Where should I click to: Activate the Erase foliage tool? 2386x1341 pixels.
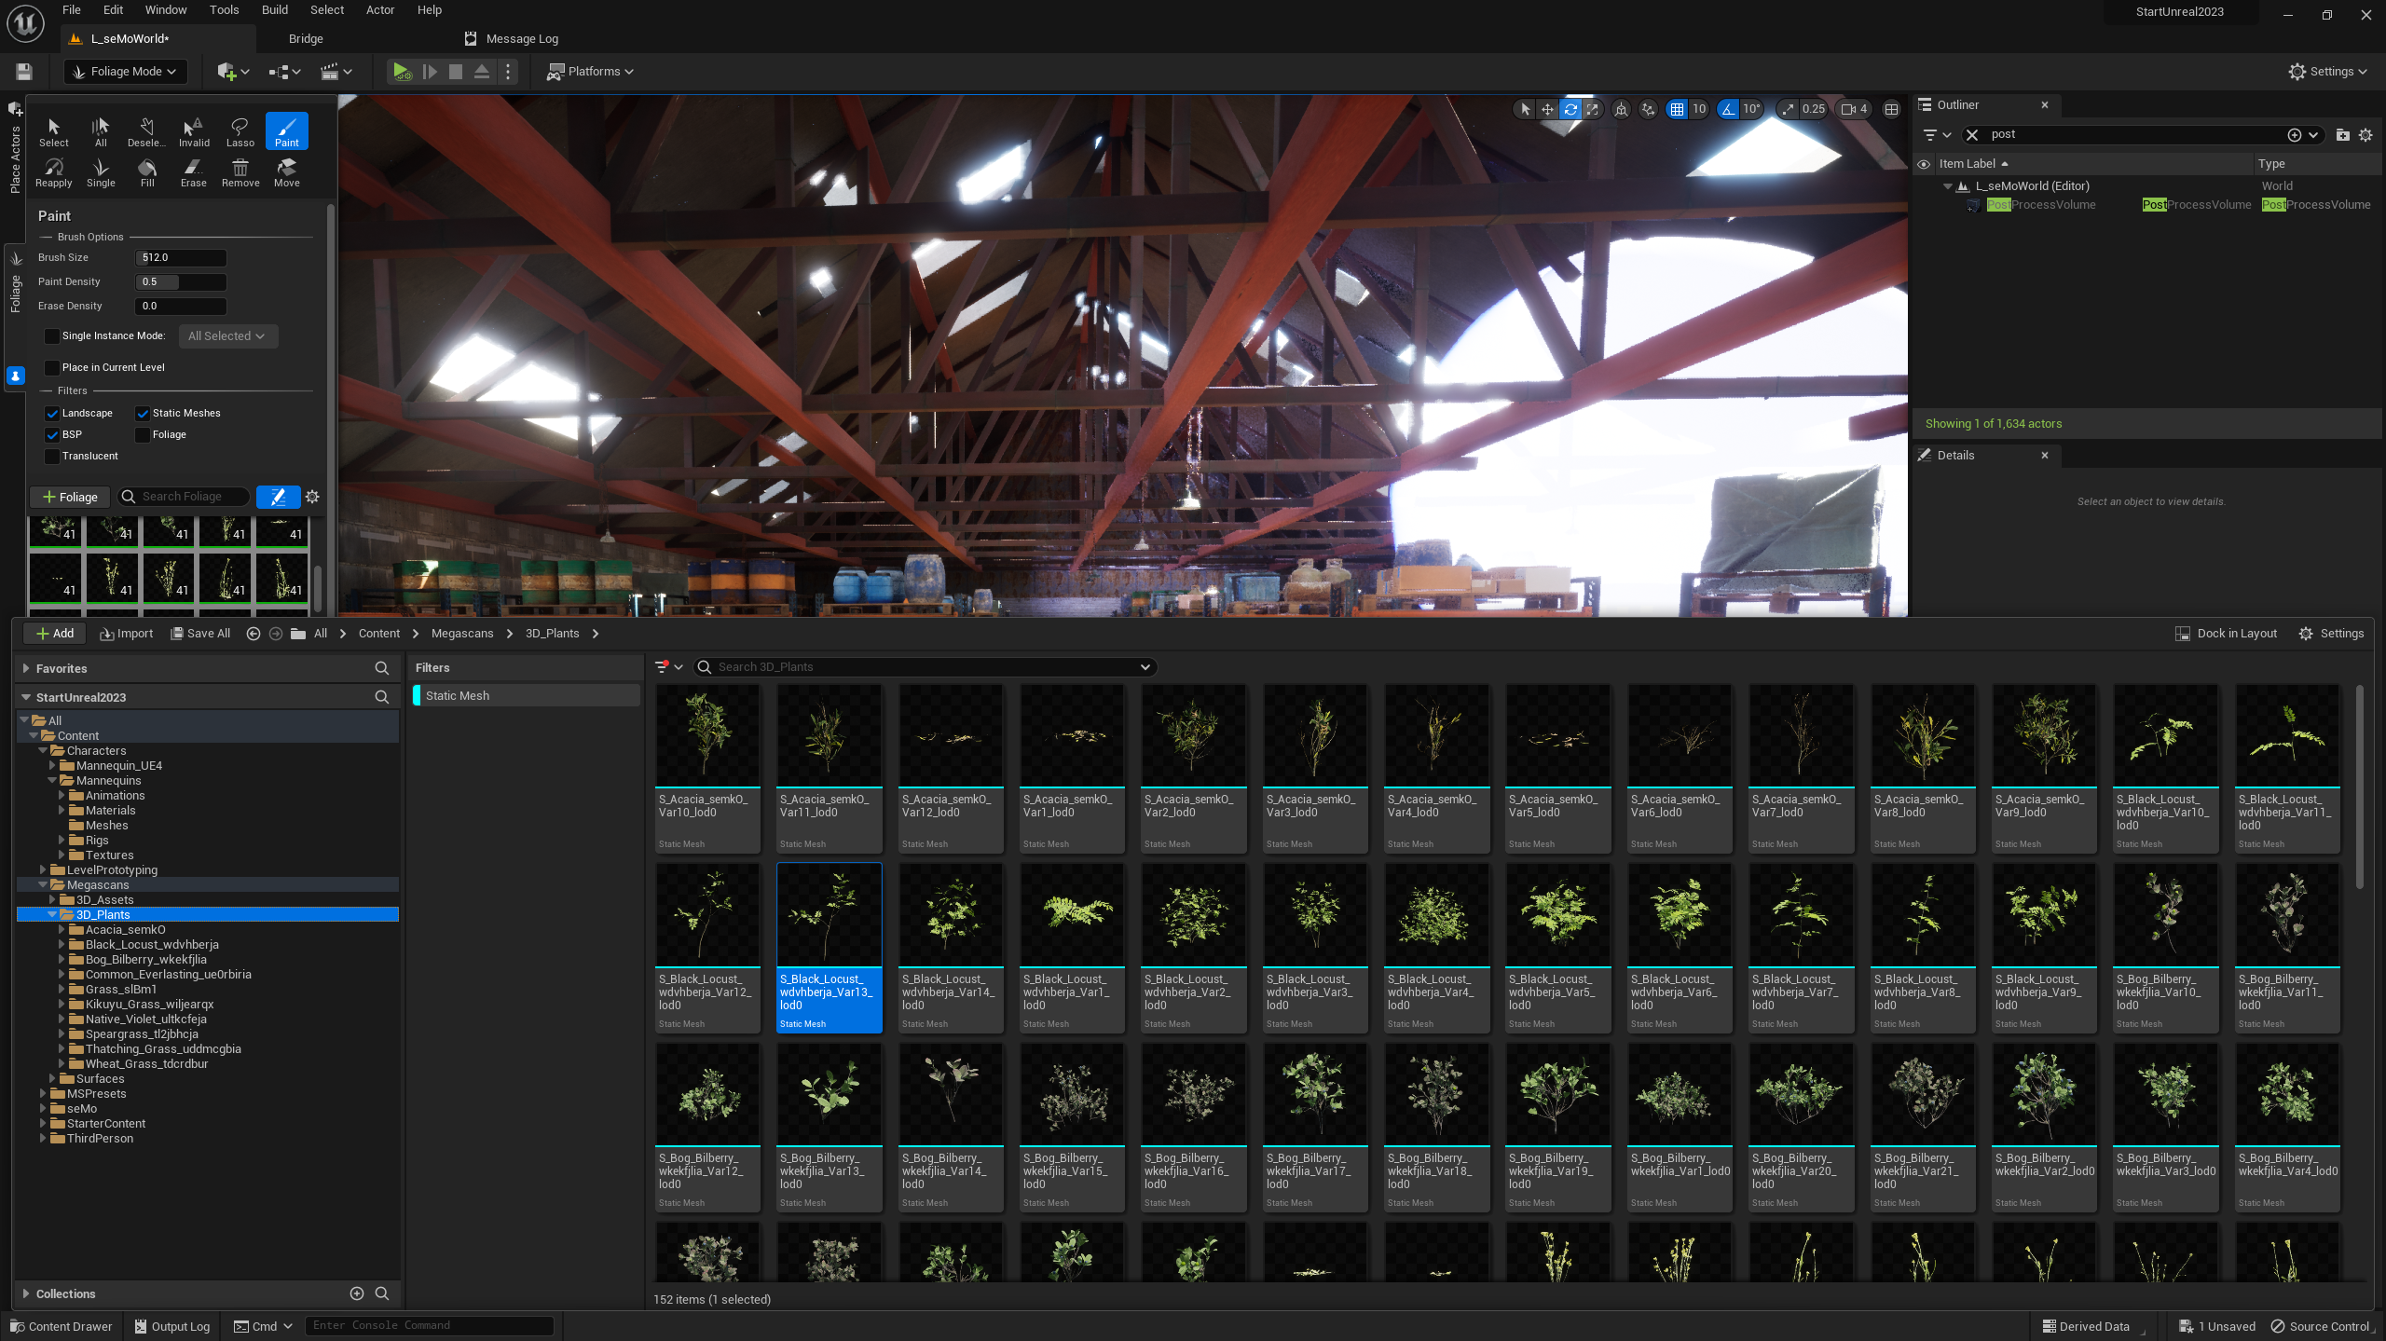pos(193,171)
